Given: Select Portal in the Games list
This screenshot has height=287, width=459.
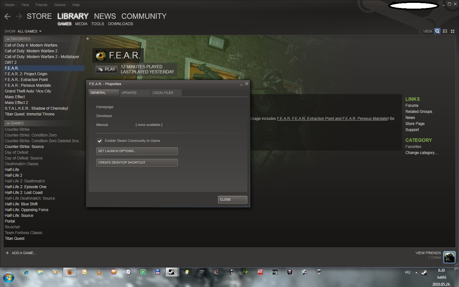Looking at the screenshot, I should coord(10,221).
